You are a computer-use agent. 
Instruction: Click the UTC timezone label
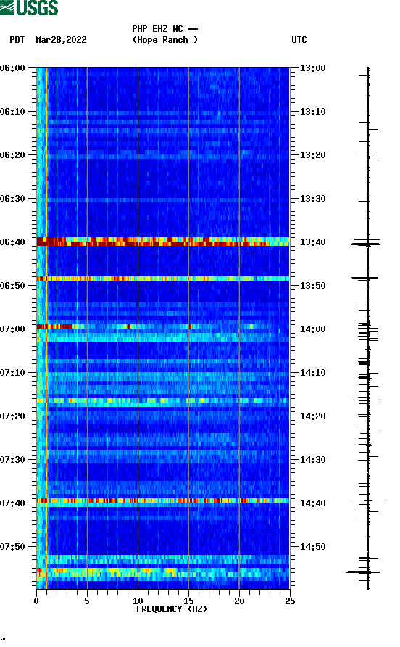pyautogui.click(x=299, y=40)
